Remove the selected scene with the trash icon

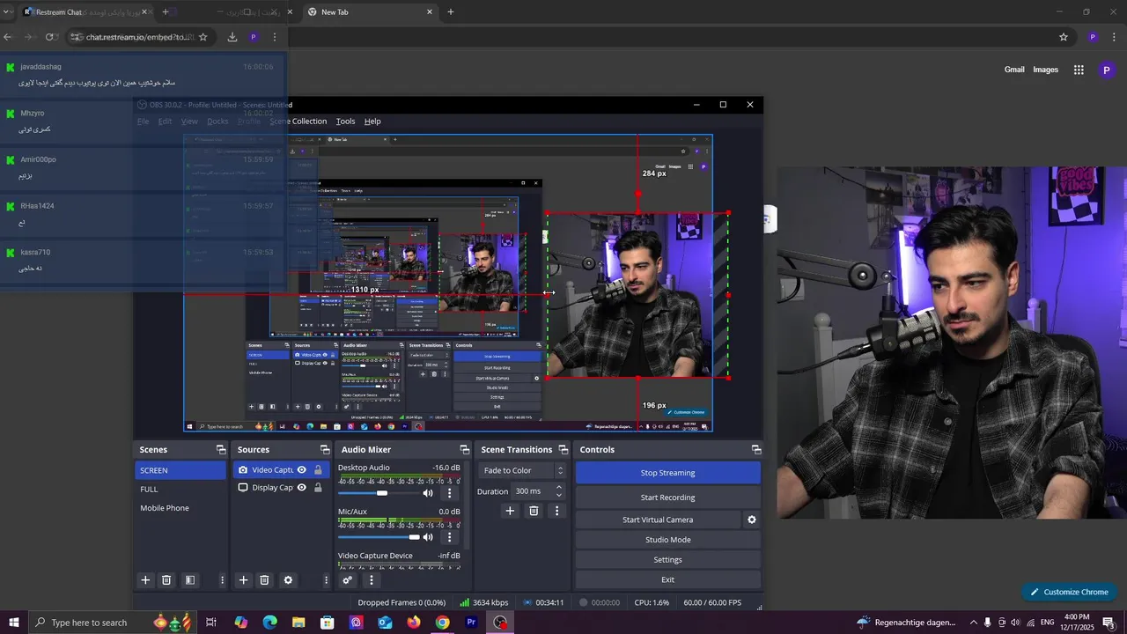click(166, 580)
